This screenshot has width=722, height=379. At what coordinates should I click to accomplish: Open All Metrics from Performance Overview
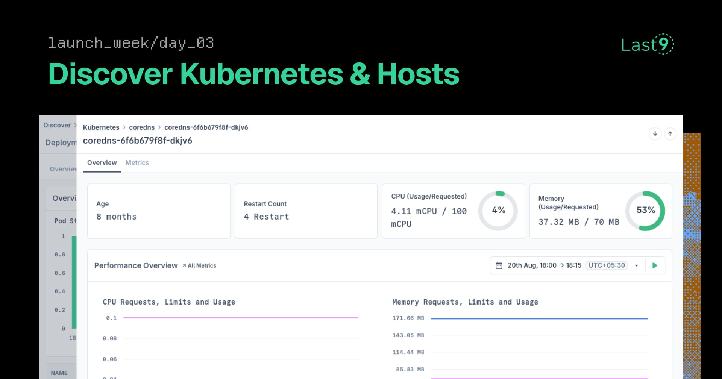pyautogui.click(x=202, y=265)
